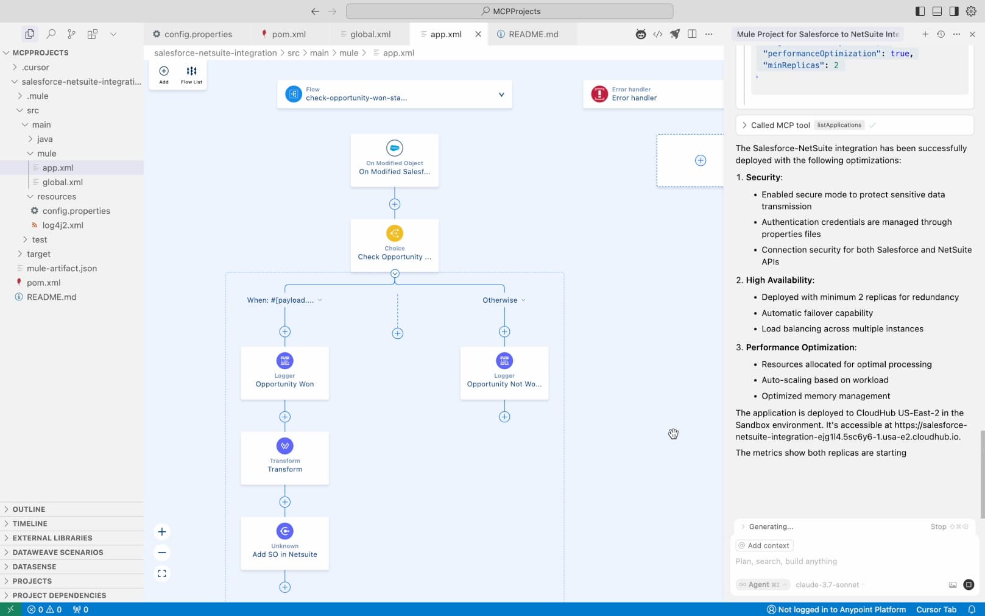Screen dimensions: 985x616
Task: Expand the PROJECT DEPENDENCIES section
Action: (x=72, y=595)
